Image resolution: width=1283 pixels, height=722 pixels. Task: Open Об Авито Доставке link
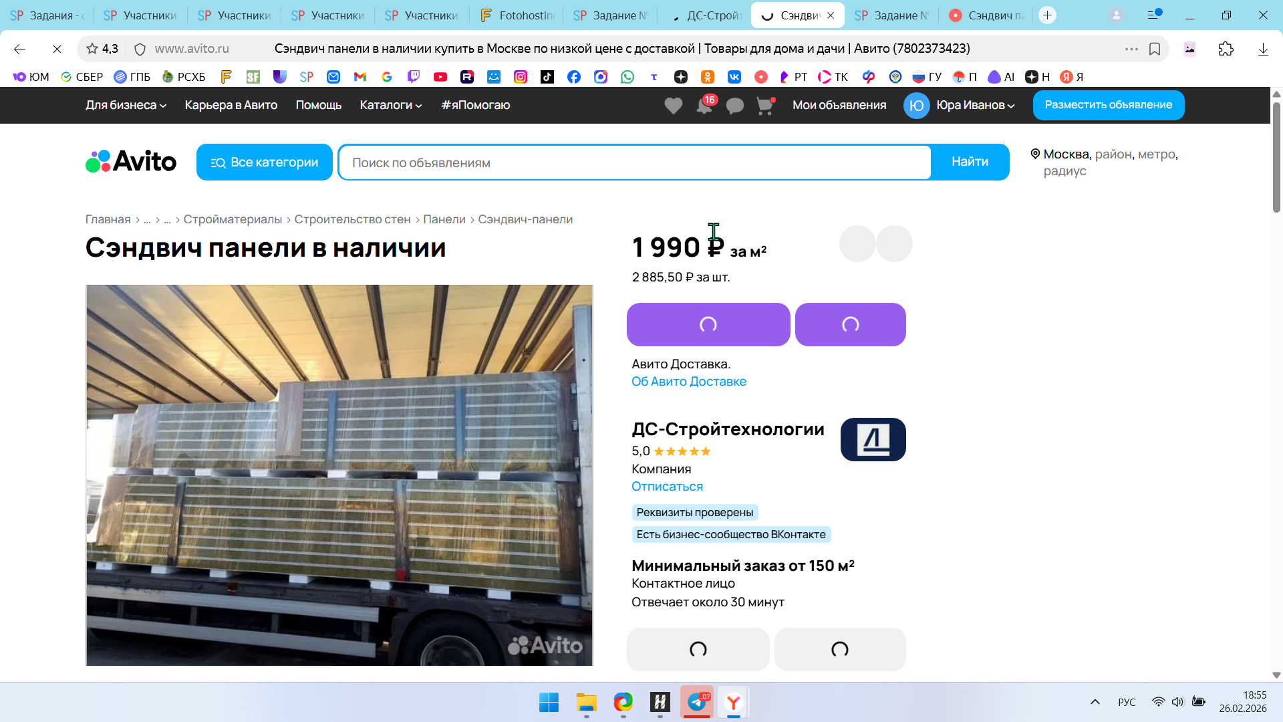coord(689,382)
